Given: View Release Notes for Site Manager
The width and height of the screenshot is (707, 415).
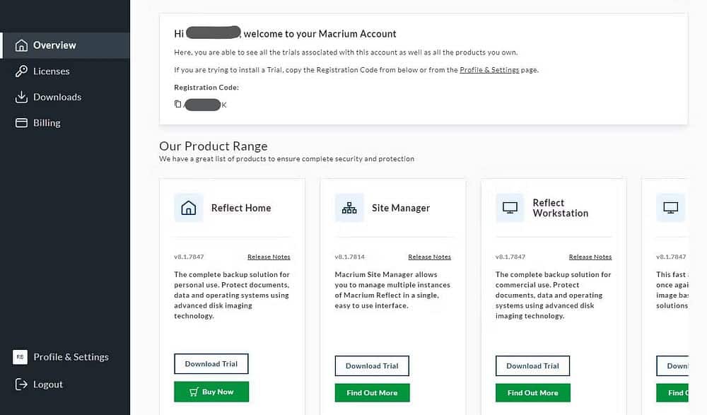Looking at the screenshot, I should pyautogui.click(x=429, y=257).
